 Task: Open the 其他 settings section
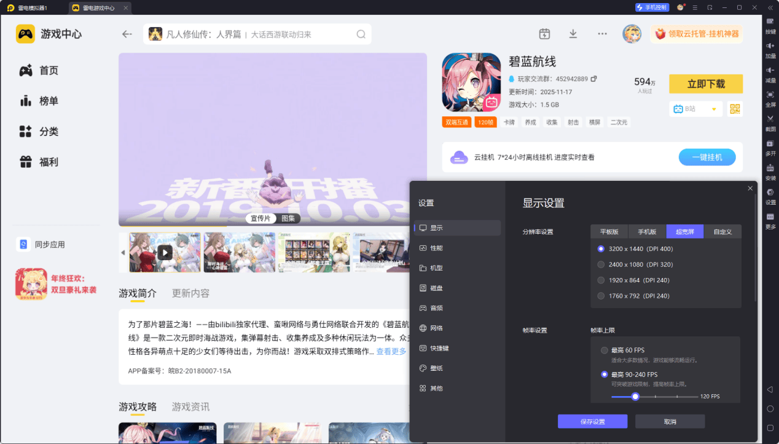(x=457, y=389)
